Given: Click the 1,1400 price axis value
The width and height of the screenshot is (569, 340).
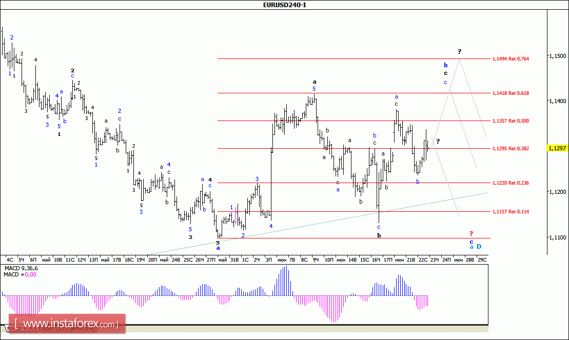Looking at the screenshot, I should [557, 101].
